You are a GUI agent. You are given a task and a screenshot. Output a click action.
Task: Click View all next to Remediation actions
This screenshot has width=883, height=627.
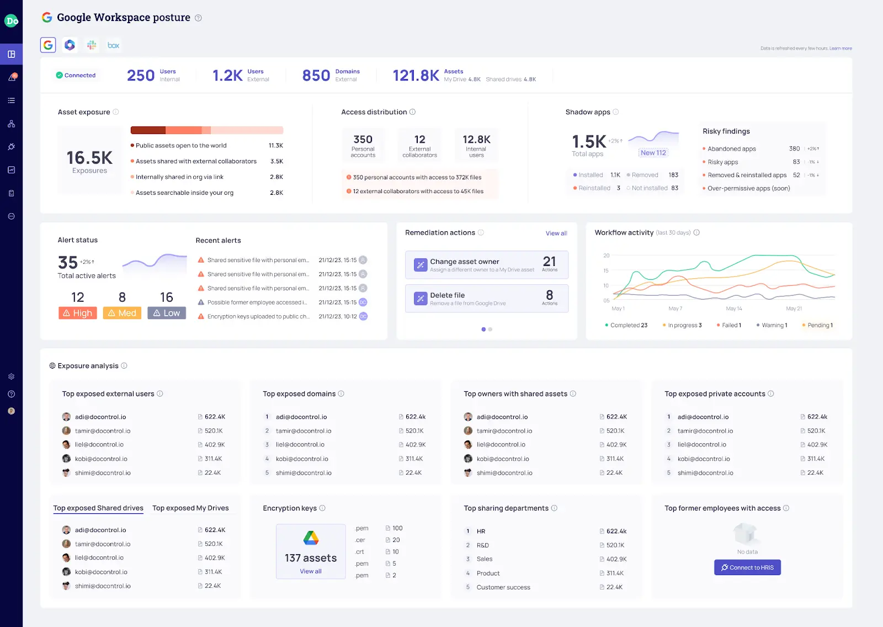tap(556, 233)
